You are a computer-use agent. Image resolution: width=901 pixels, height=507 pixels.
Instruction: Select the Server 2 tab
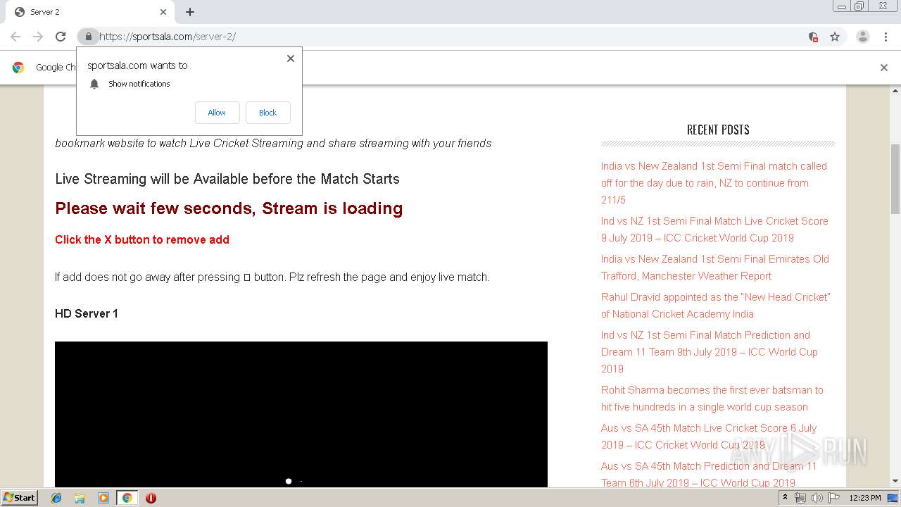89,12
